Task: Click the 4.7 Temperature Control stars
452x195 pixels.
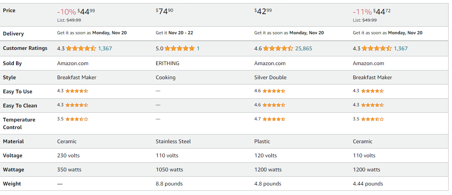Action: [x=274, y=119]
